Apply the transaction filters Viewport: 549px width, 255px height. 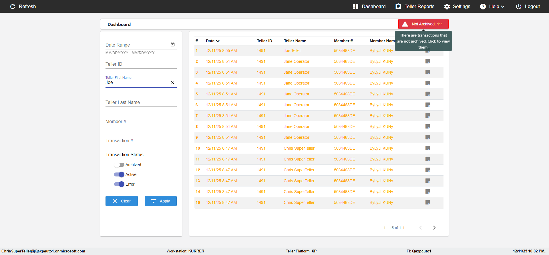[x=161, y=201]
